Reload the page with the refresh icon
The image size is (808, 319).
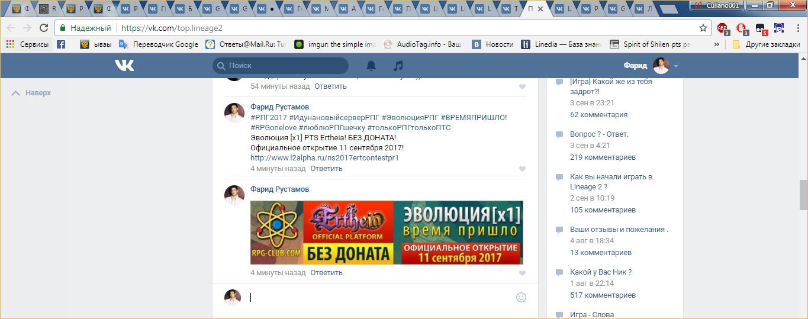(44, 28)
